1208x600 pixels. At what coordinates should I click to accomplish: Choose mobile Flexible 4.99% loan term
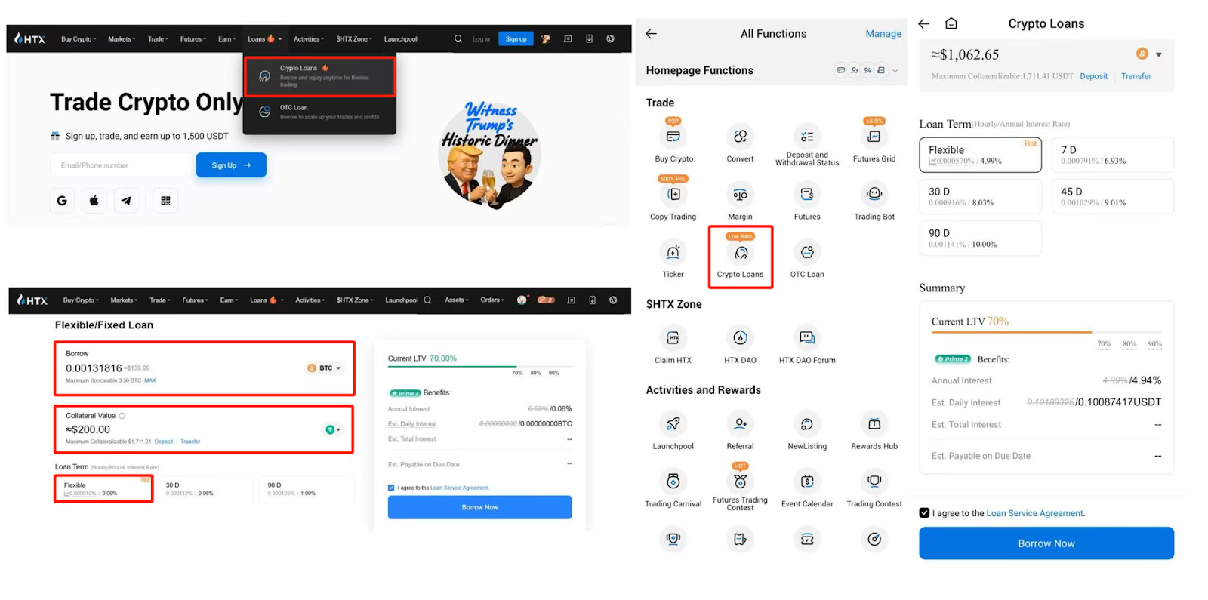pyautogui.click(x=980, y=155)
